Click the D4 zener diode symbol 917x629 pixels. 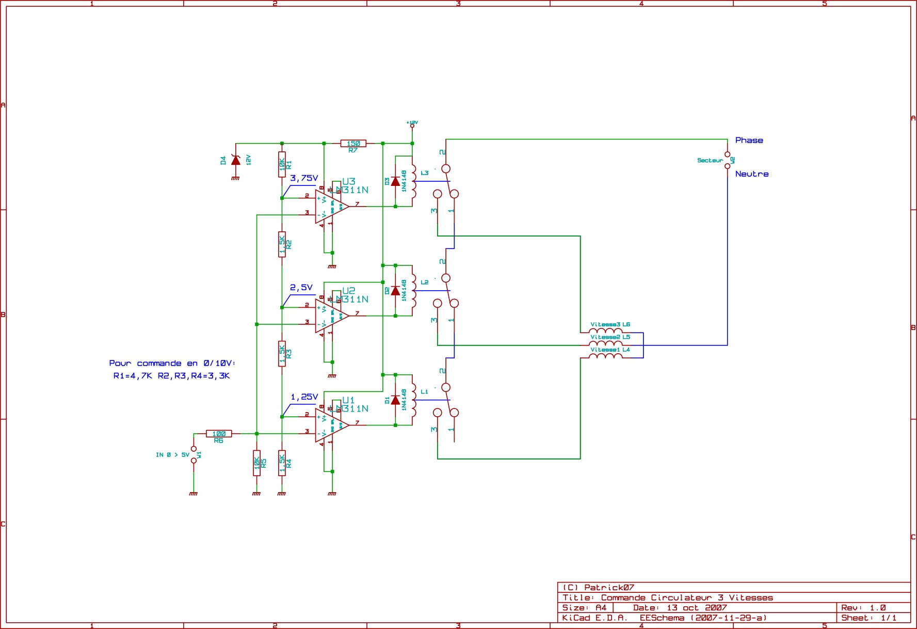tap(236, 160)
